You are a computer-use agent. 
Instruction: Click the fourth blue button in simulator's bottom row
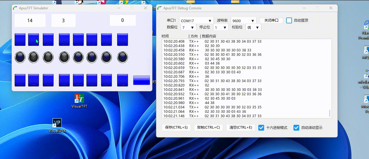64,80
